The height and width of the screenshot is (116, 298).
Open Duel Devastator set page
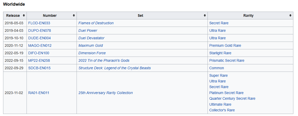click(91, 38)
